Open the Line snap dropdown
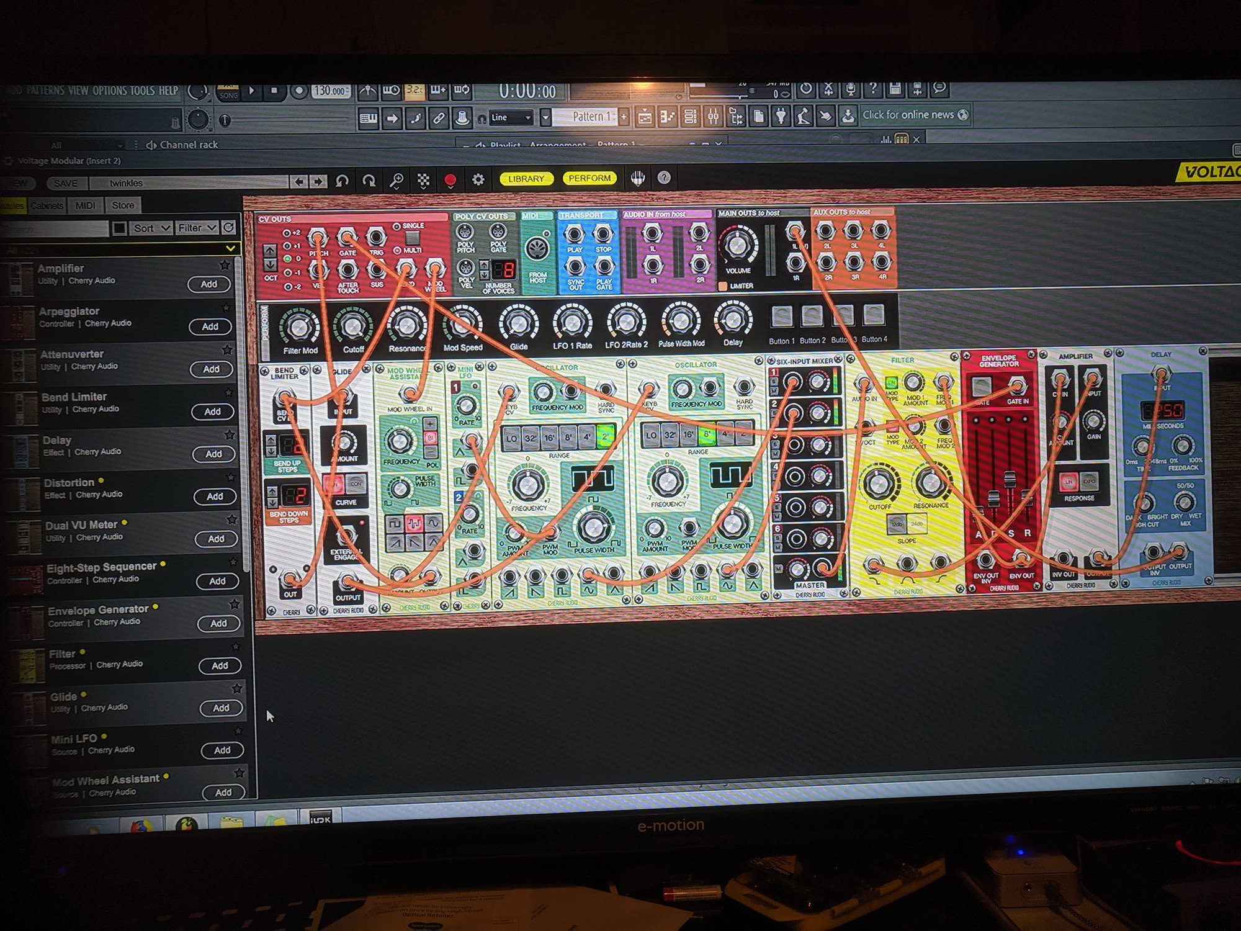 point(511,117)
